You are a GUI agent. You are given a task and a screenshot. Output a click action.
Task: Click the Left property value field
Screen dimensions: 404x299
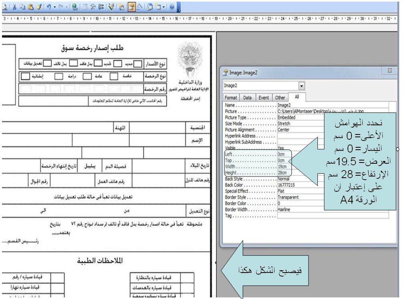point(284,154)
